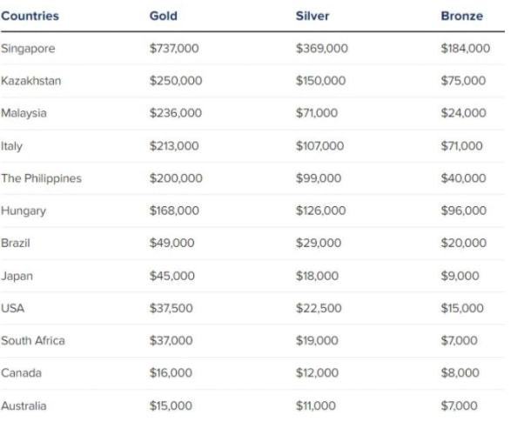Click Kazakhstan's bronze value $75,000
Screen dimensions: 524x422
point(463,81)
